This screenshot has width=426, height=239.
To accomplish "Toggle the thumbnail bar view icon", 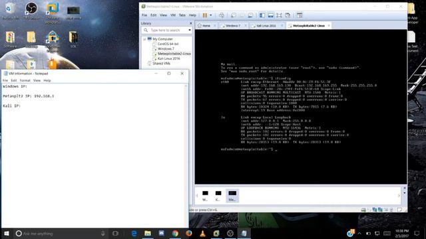I will 271,15.
